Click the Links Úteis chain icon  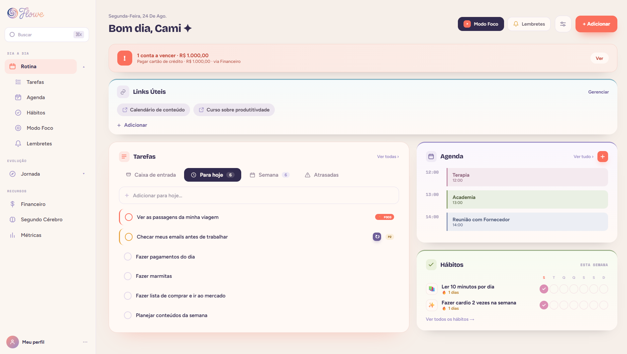pyautogui.click(x=123, y=92)
